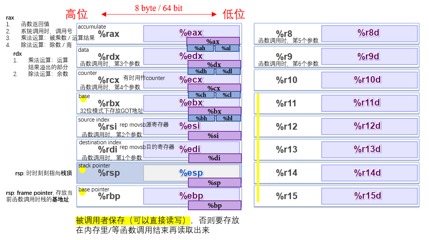Click the 'accumulate' caption
This screenshot has width=429, height=240.
coord(92,27)
